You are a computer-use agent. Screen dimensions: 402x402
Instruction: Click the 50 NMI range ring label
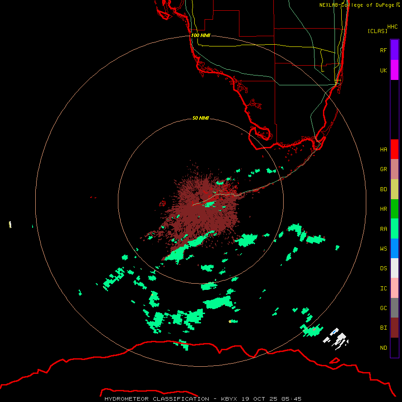pos(201,118)
